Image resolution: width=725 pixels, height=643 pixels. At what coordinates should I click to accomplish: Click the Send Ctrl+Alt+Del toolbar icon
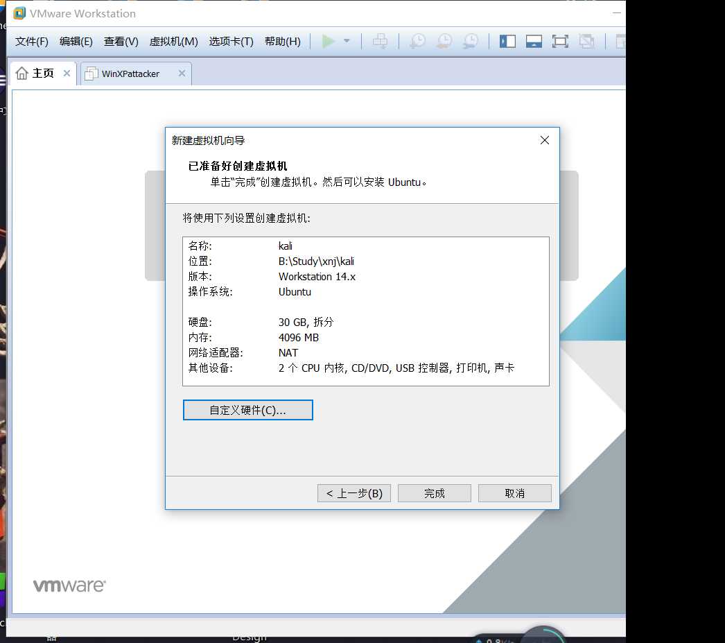[x=380, y=41]
